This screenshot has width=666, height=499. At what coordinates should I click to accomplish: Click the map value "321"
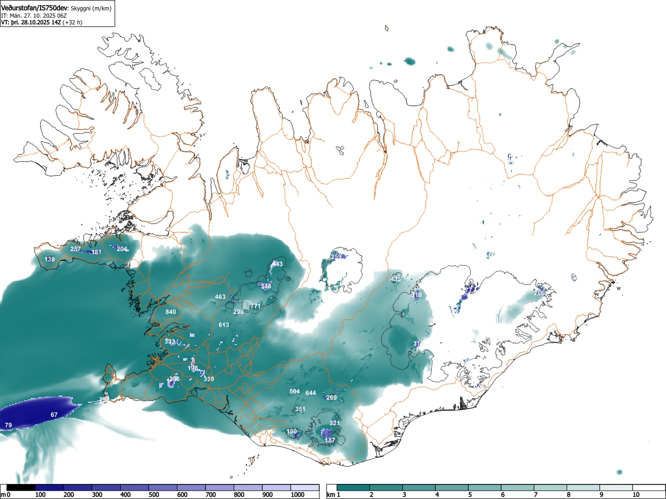[335, 423]
